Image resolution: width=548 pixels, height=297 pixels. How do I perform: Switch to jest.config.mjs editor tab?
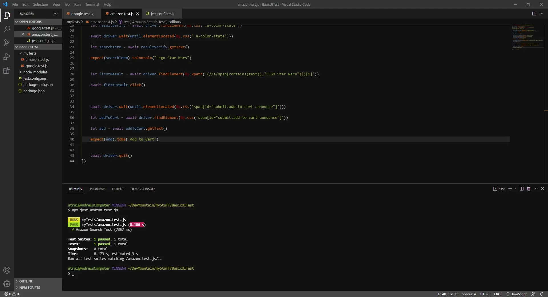[162, 14]
